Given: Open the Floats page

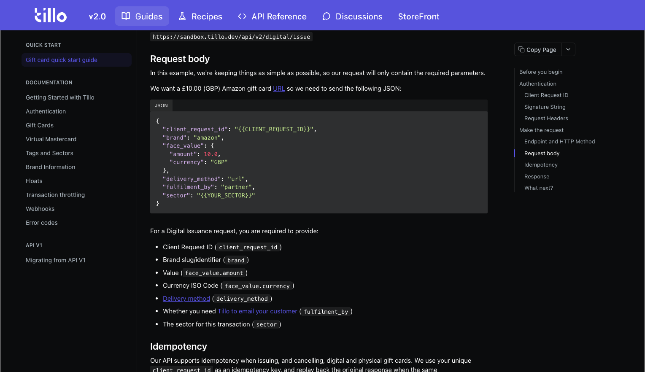Looking at the screenshot, I should point(34,181).
